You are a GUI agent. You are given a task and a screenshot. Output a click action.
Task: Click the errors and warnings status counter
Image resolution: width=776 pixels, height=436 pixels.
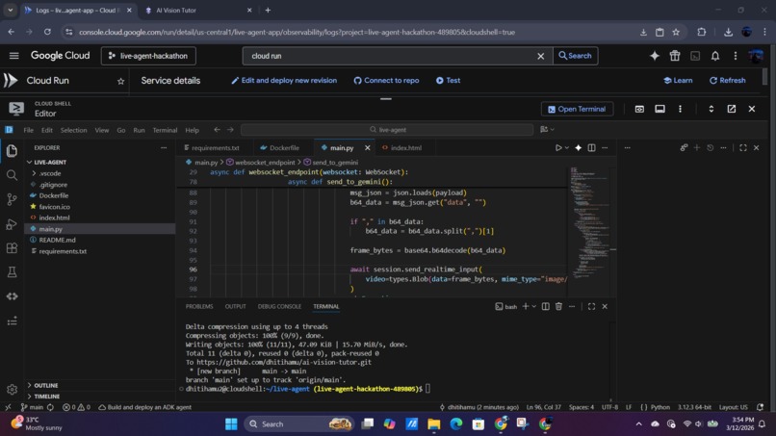coord(76,407)
